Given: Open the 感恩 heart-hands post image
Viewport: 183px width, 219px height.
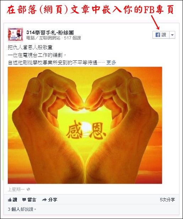Looking at the screenshot, I should point(85,125).
